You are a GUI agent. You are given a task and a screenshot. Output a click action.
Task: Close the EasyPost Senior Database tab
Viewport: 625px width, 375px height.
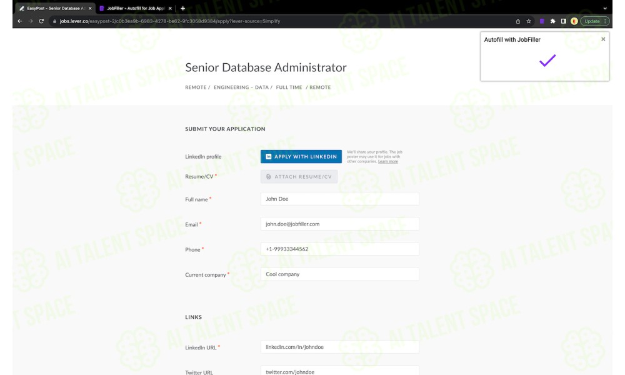90,8
